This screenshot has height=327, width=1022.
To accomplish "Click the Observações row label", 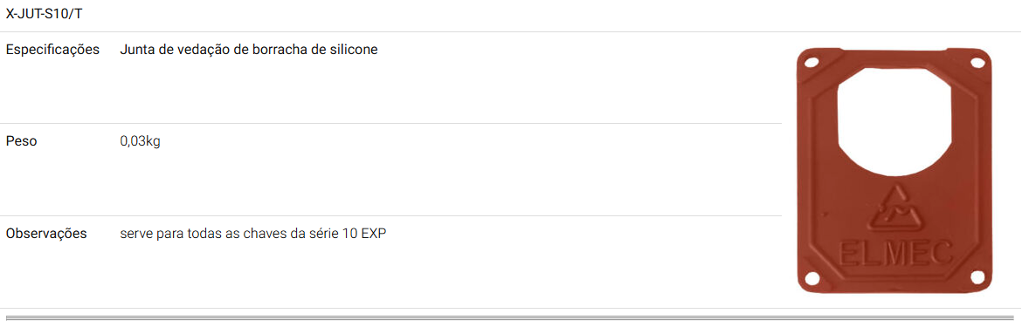I will (x=46, y=234).
